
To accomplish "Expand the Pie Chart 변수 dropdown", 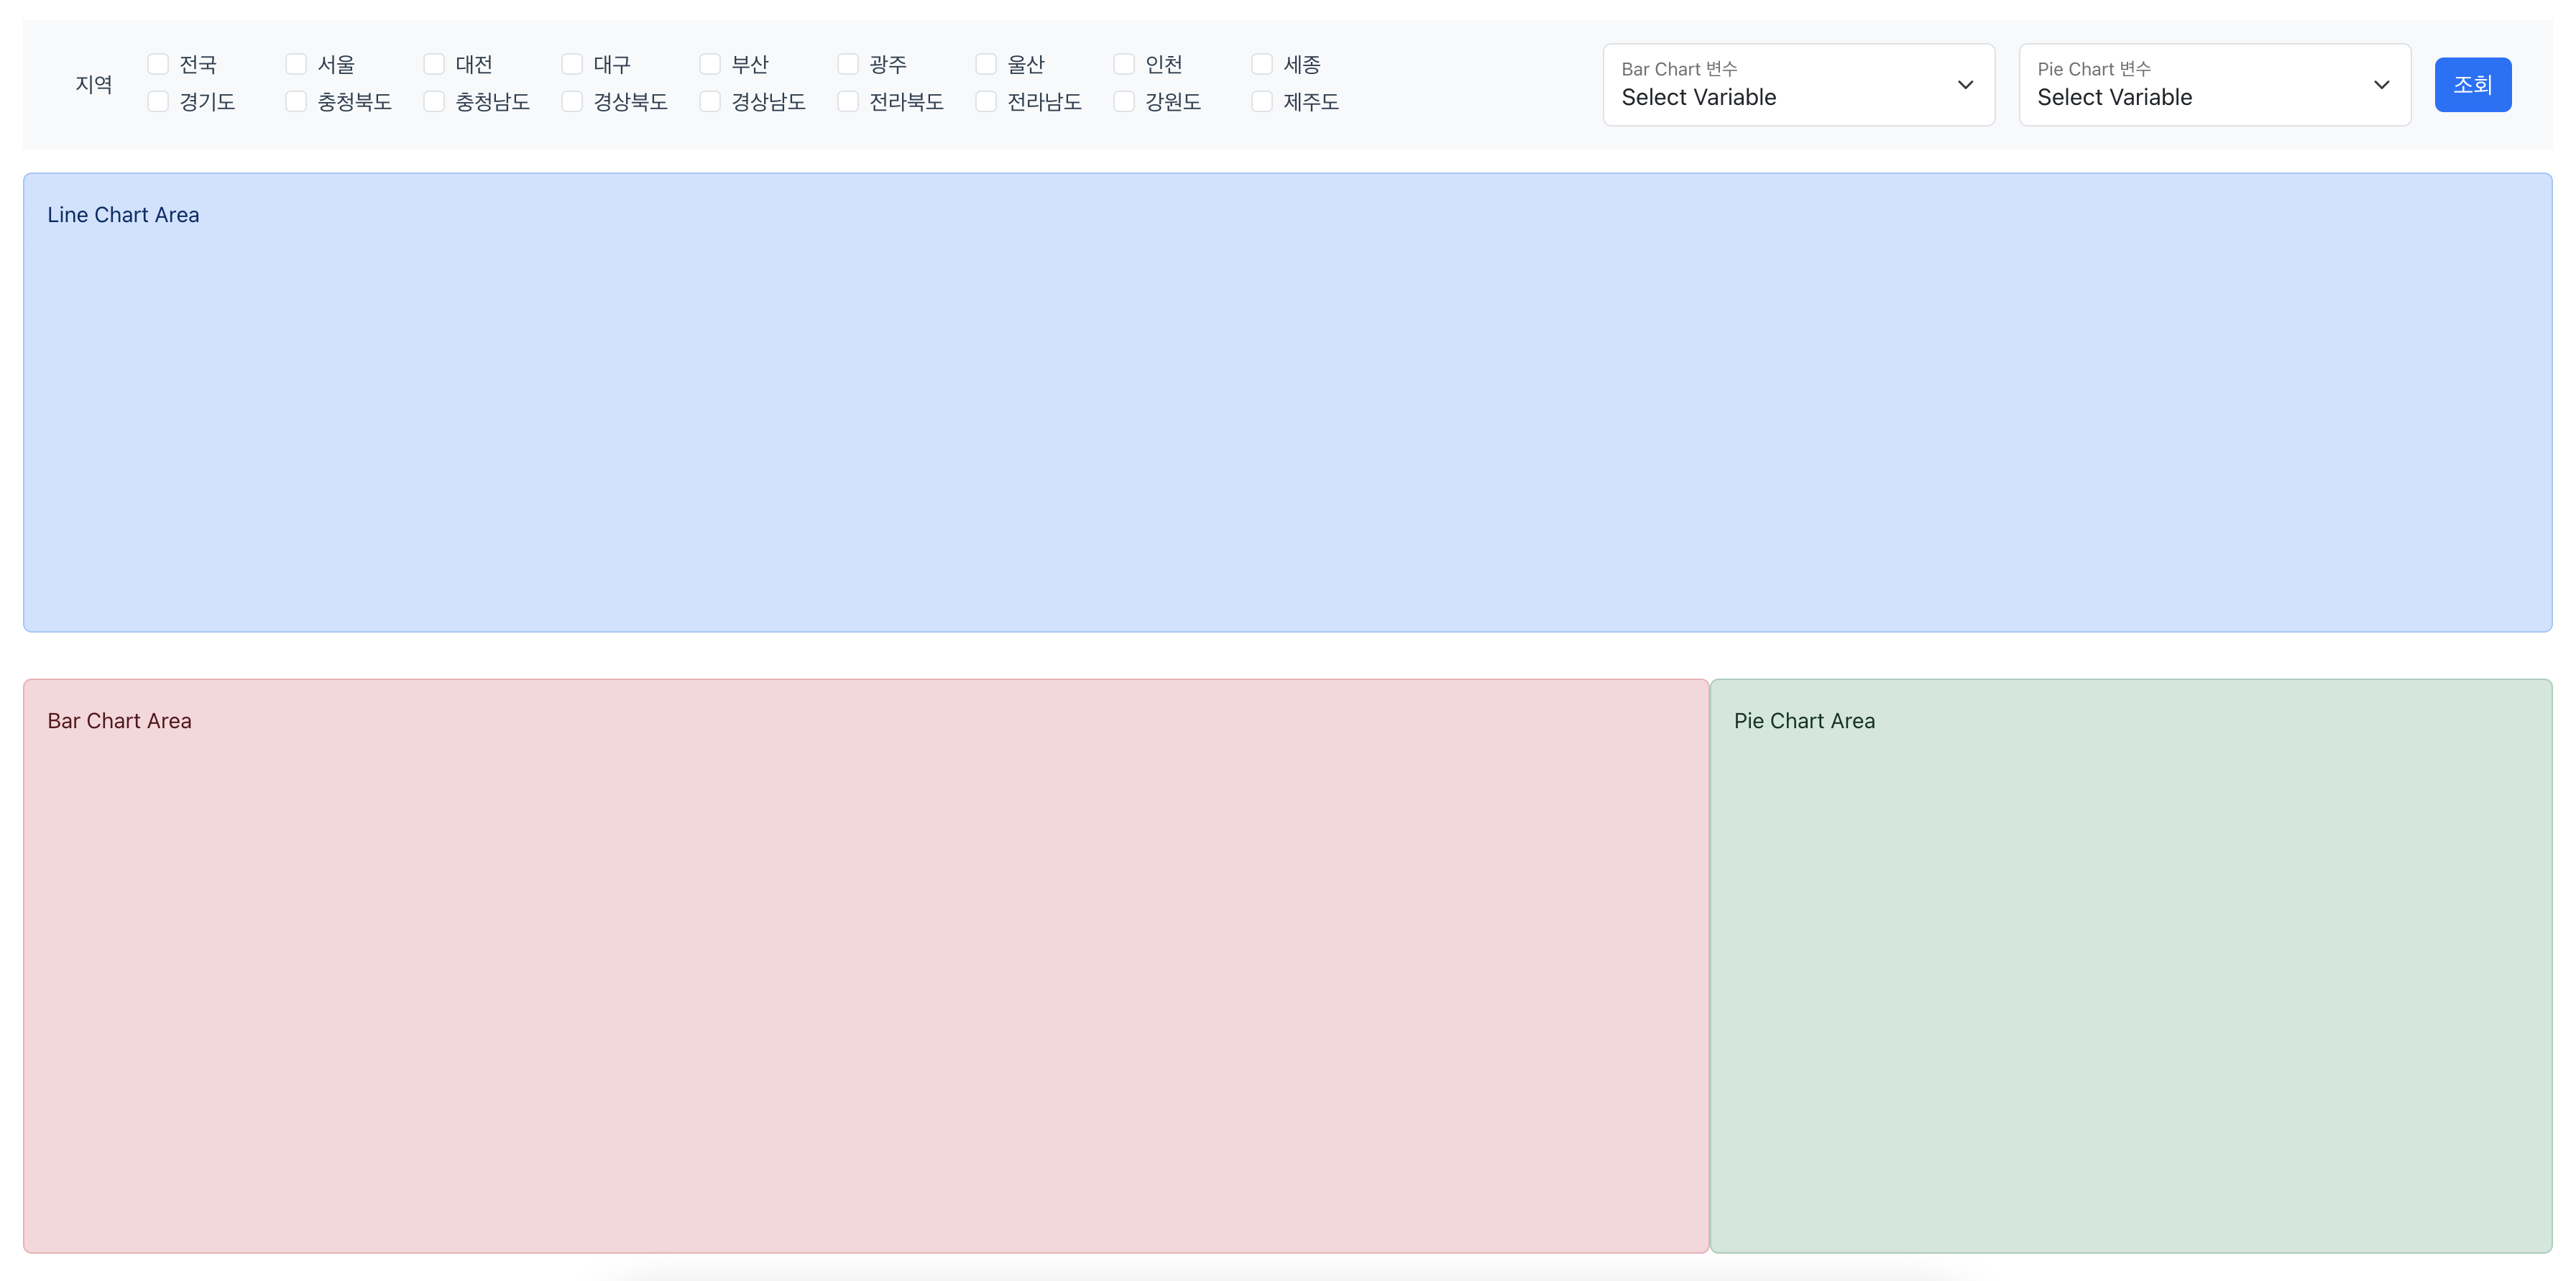I will coord(2214,85).
